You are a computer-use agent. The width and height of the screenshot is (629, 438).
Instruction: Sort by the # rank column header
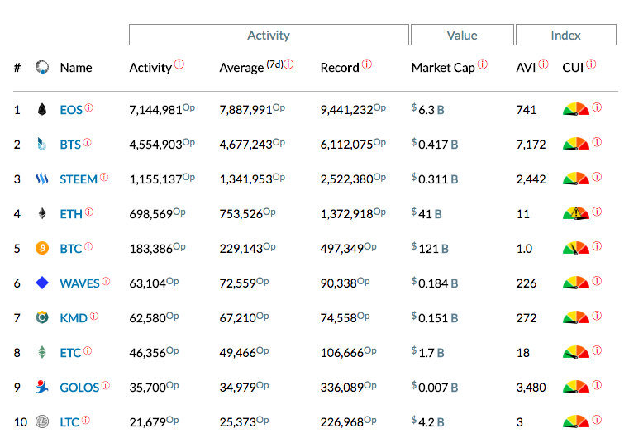point(17,68)
